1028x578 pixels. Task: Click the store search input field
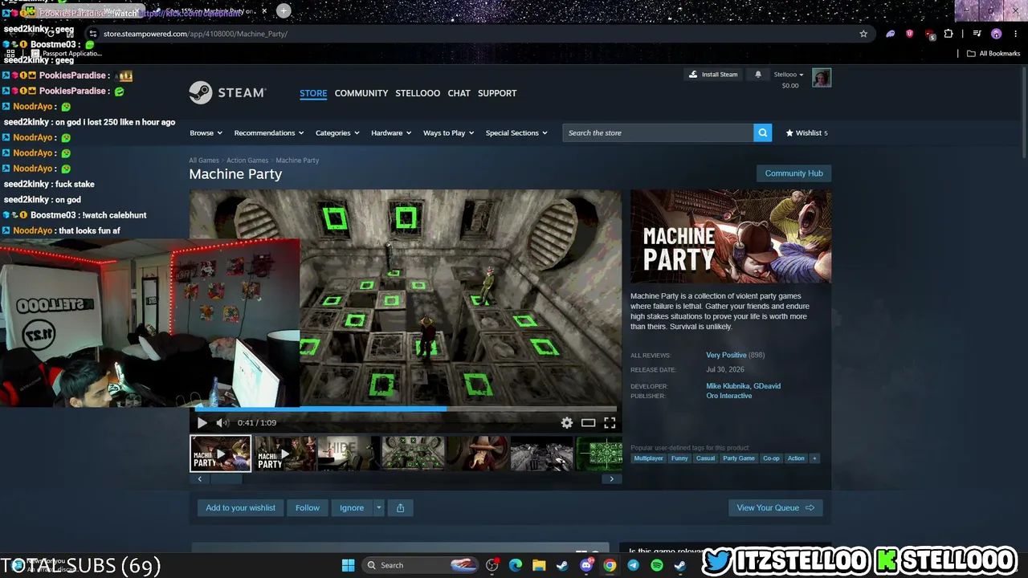(658, 133)
